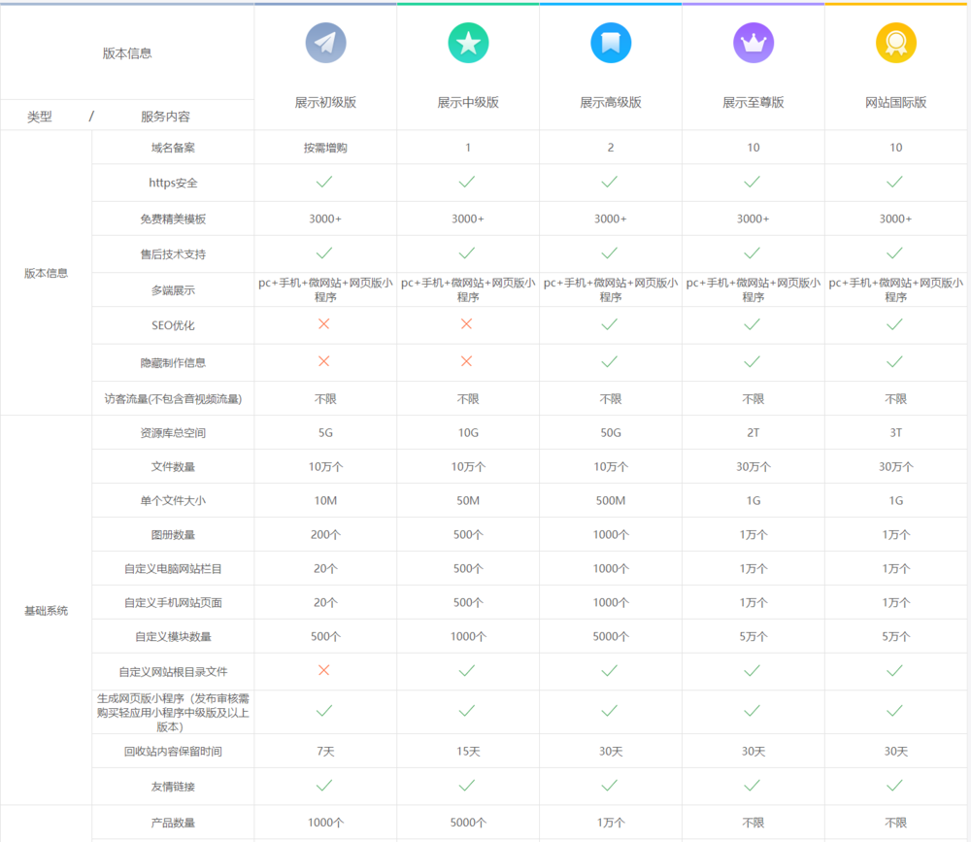The height and width of the screenshot is (842, 971).
Task: Click the red cross for 隐藏制作信息 under 展示中级版
Action: [x=467, y=361]
